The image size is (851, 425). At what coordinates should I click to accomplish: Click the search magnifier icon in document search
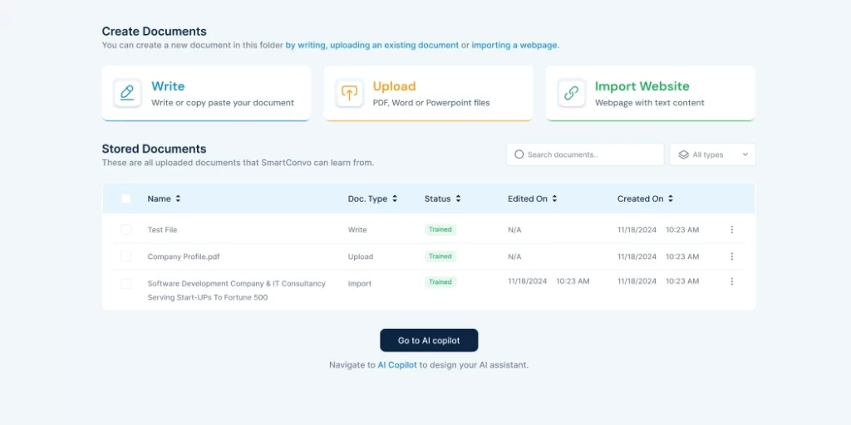click(x=519, y=154)
